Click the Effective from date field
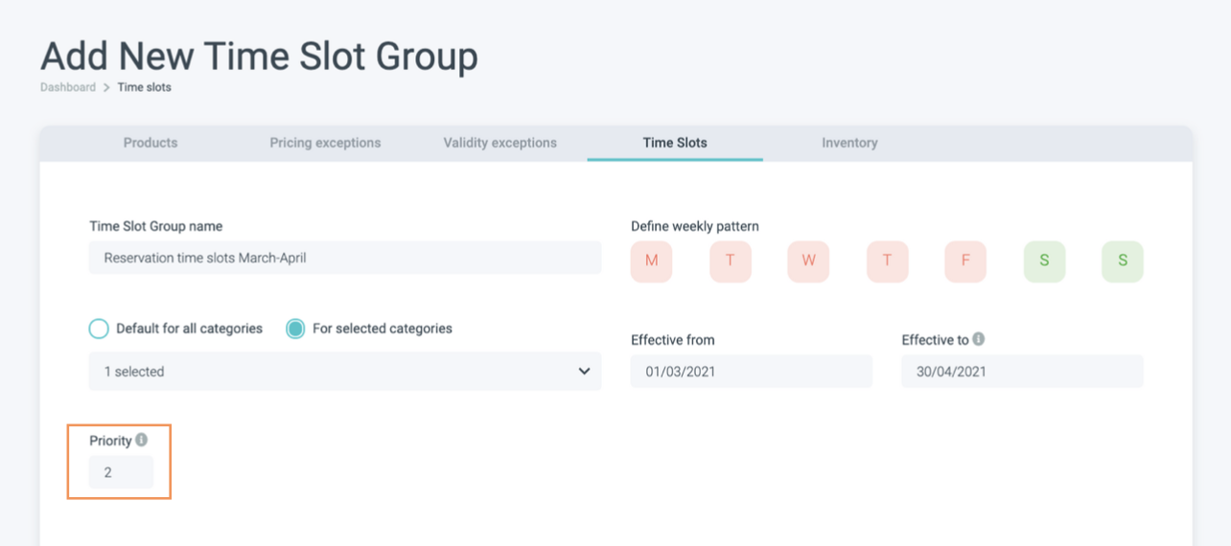 coord(751,372)
